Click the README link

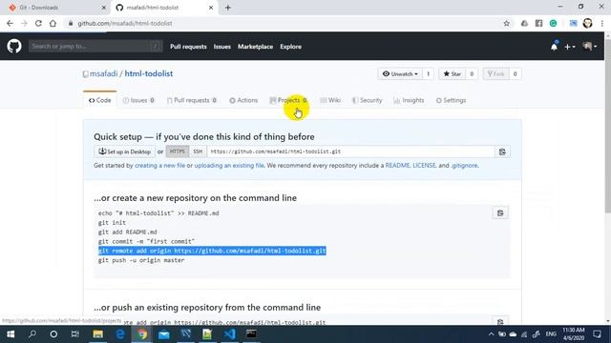click(x=397, y=165)
